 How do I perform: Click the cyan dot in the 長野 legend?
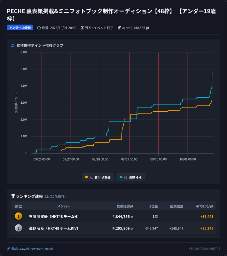click(121, 177)
